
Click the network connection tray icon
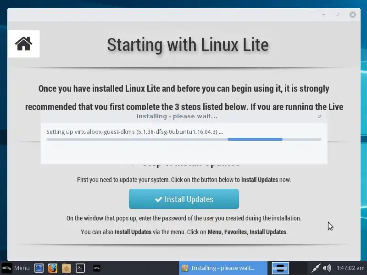coord(316,268)
